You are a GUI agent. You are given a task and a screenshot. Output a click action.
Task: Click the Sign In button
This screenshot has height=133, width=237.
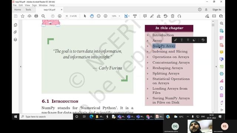coord(217,10)
